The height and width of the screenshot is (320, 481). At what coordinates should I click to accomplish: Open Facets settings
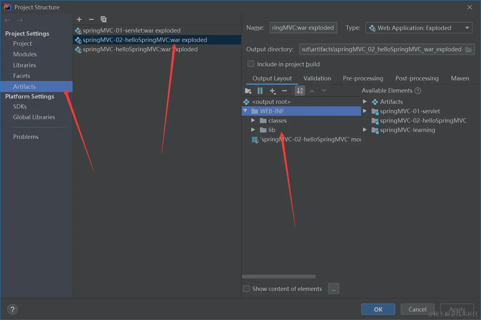coord(22,76)
